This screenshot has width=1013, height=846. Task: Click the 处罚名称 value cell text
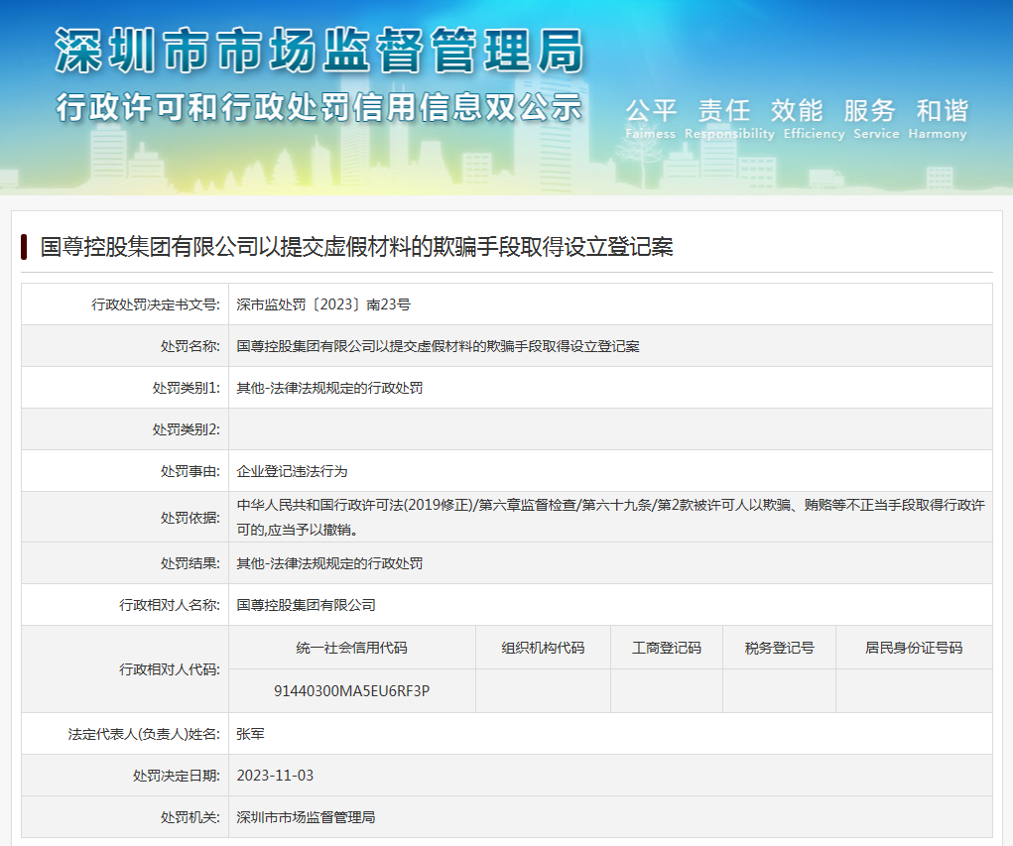(438, 346)
